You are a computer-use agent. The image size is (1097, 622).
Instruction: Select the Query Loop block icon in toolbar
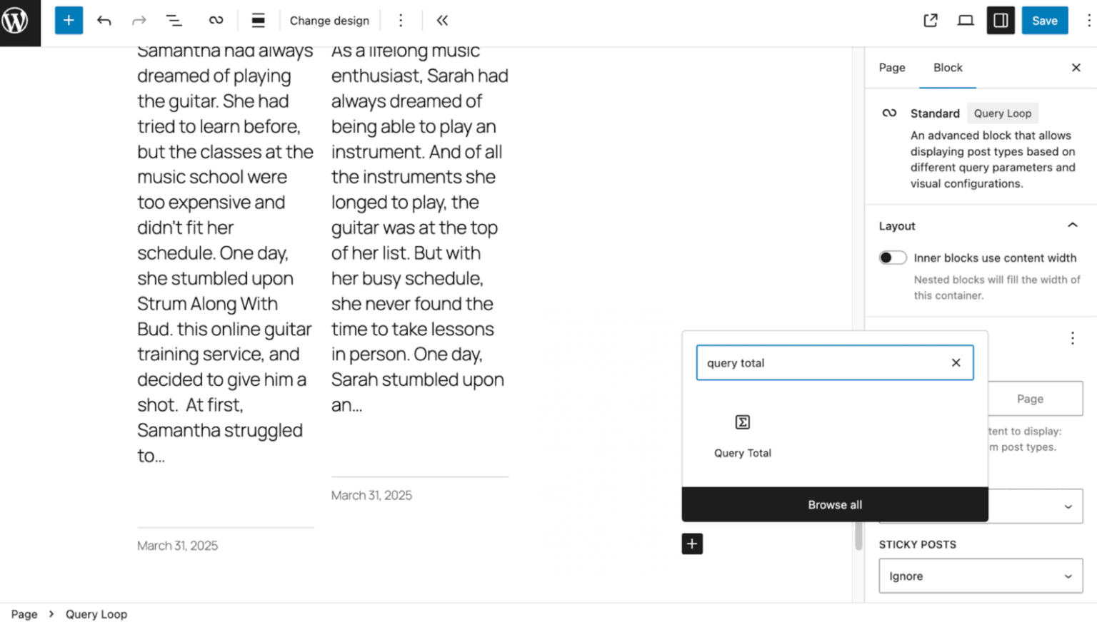coord(216,21)
